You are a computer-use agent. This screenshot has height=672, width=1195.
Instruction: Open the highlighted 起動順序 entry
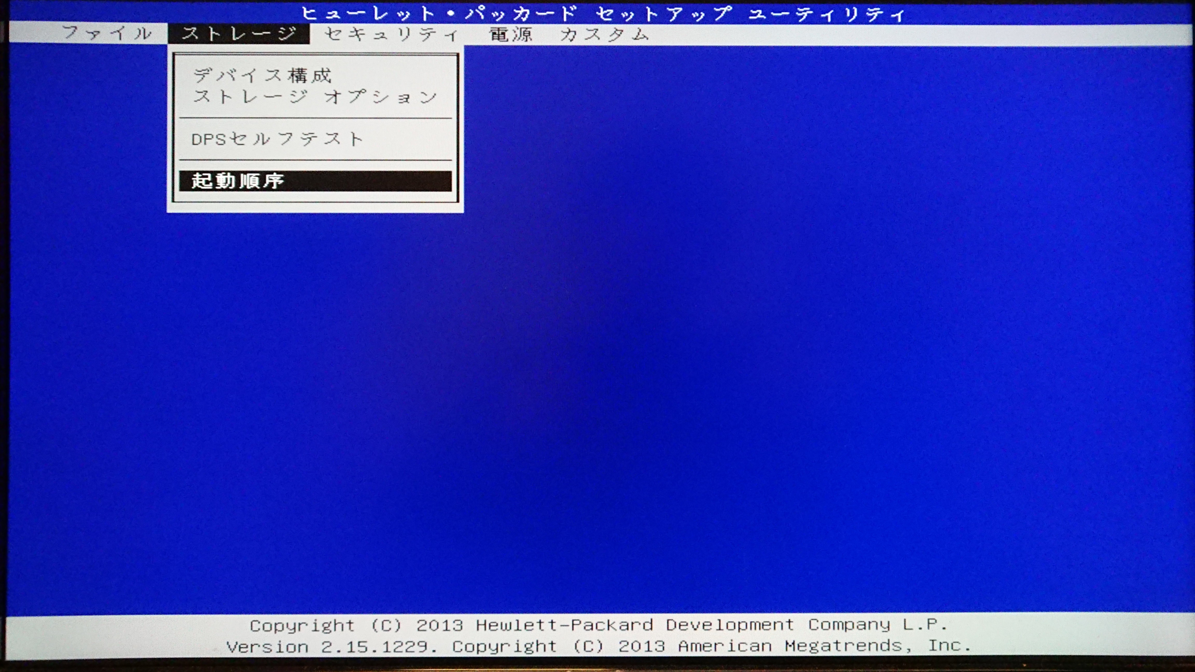pyautogui.click(x=315, y=181)
